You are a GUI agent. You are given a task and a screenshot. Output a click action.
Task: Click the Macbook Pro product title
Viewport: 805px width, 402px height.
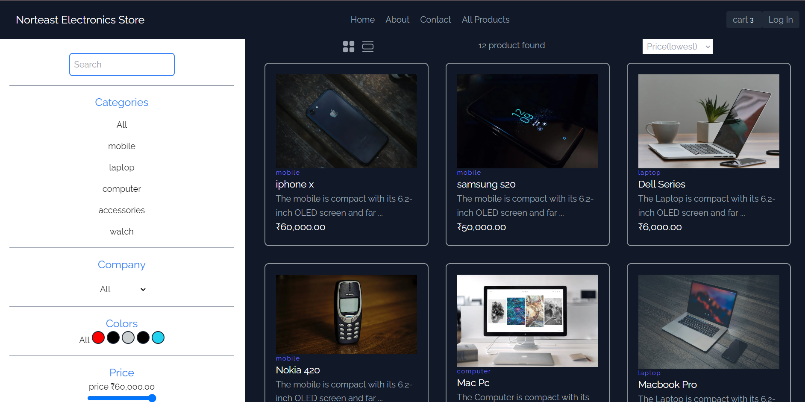[667, 384]
